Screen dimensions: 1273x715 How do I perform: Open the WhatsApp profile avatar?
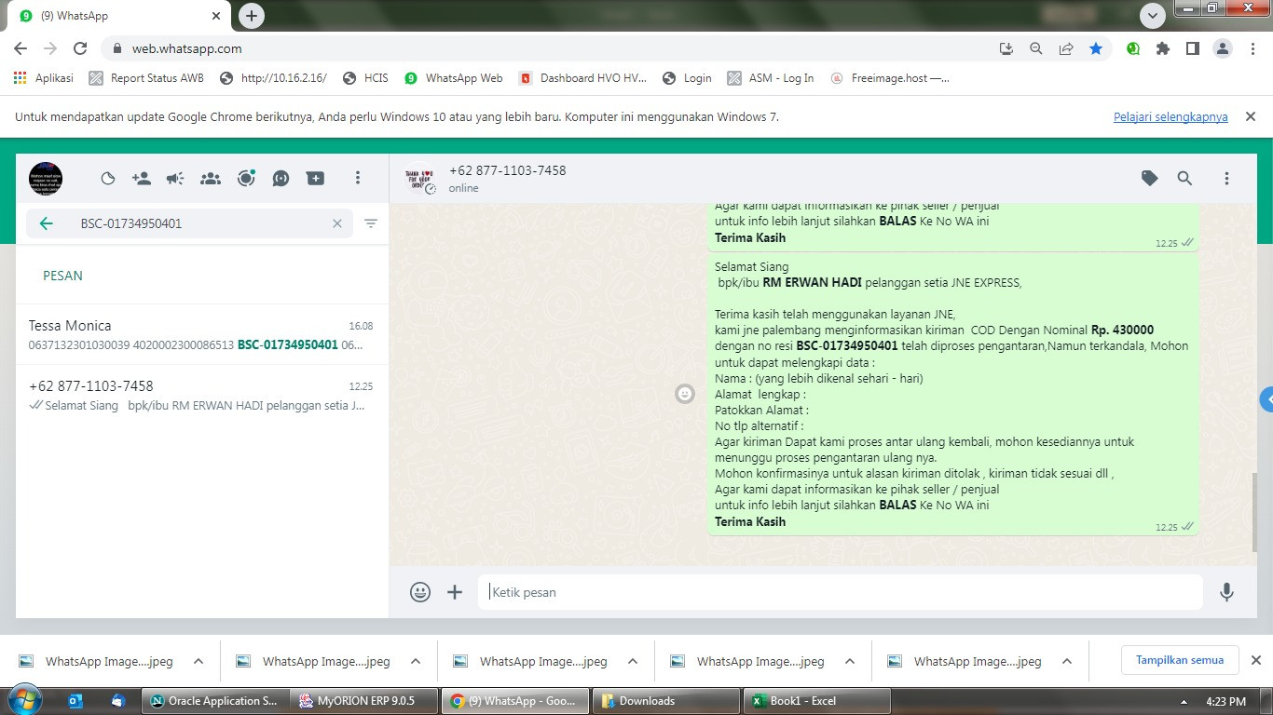[x=46, y=178]
